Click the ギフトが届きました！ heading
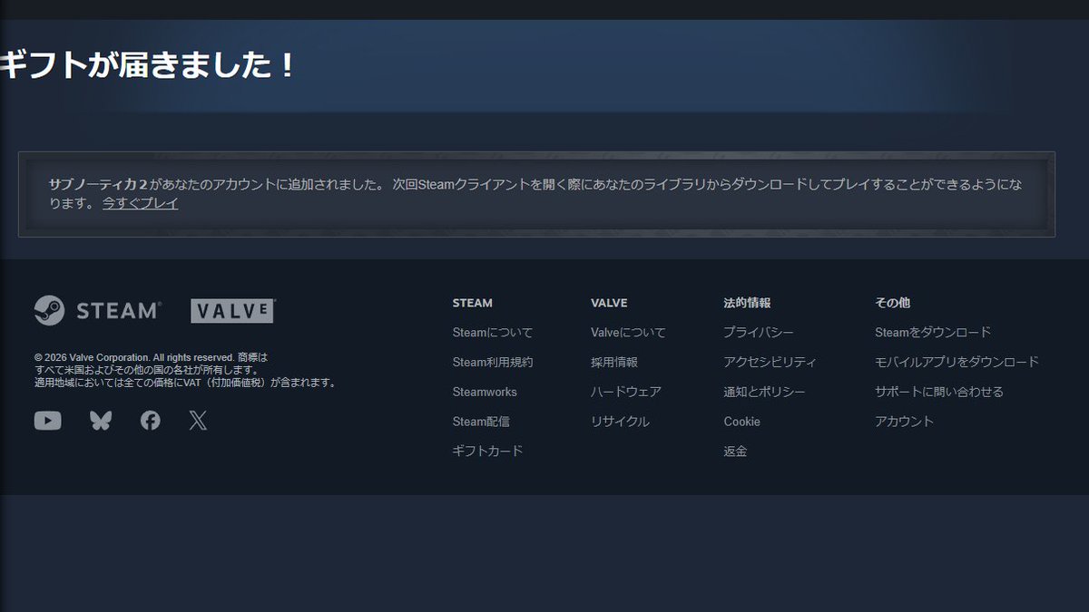Viewport: 1089px width, 612px height. click(x=148, y=65)
